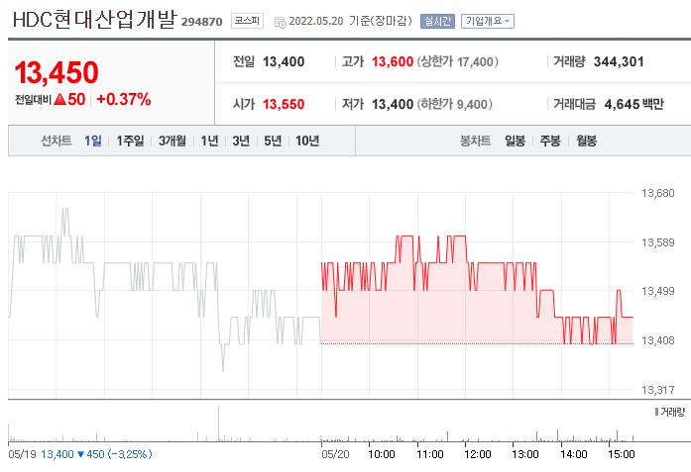
Task: Click the 저가 value 13,400
Action: pyautogui.click(x=393, y=104)
